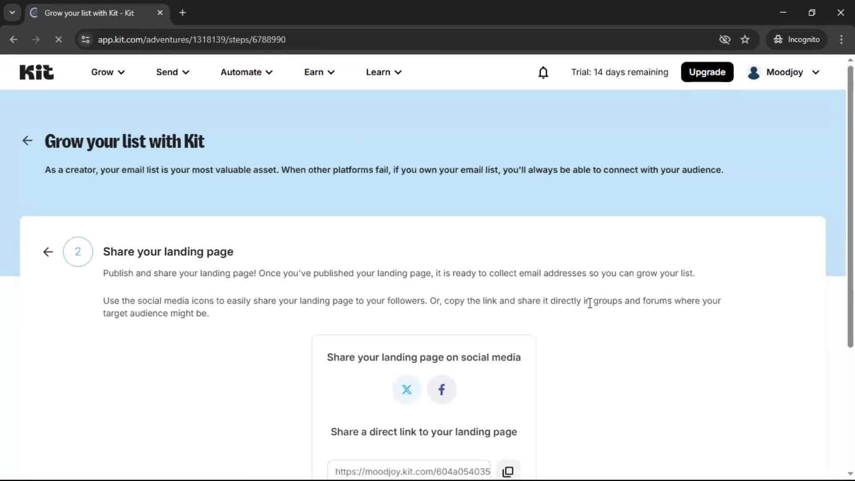855x481 pixels.
Task: Navigate back using the page arrow
Action: [x=27, y=141]
